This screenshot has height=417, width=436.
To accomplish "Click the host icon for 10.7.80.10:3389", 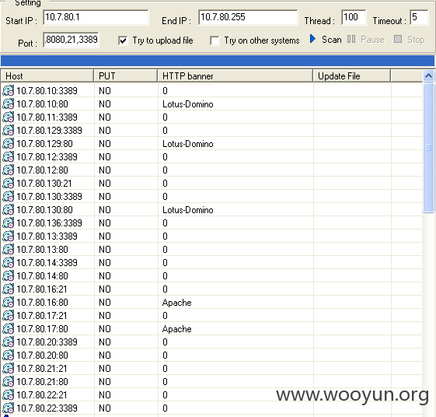I will (x=8, y=91).
